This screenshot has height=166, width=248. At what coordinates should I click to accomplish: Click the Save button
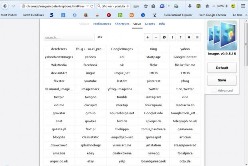pyautogui.click(x=222, y=80)
